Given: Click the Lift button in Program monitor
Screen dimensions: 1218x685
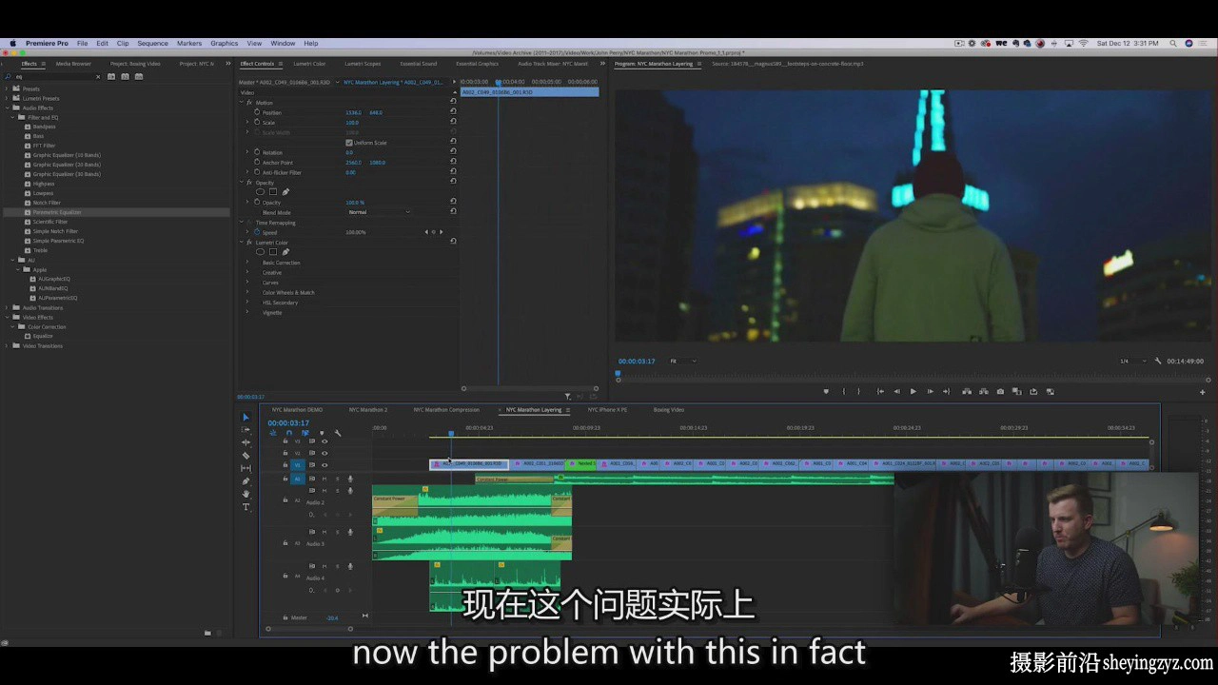Looking at the screenshot, I should click(967, 391).
